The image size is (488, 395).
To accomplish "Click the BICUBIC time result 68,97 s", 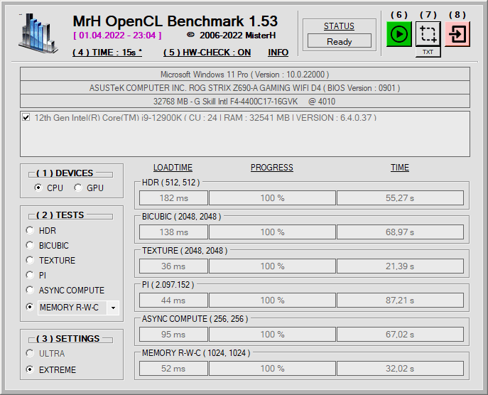I will point(400,232).
